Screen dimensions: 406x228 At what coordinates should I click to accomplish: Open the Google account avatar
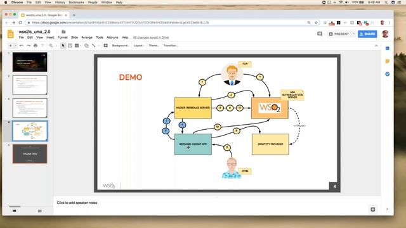pos(385,34)
